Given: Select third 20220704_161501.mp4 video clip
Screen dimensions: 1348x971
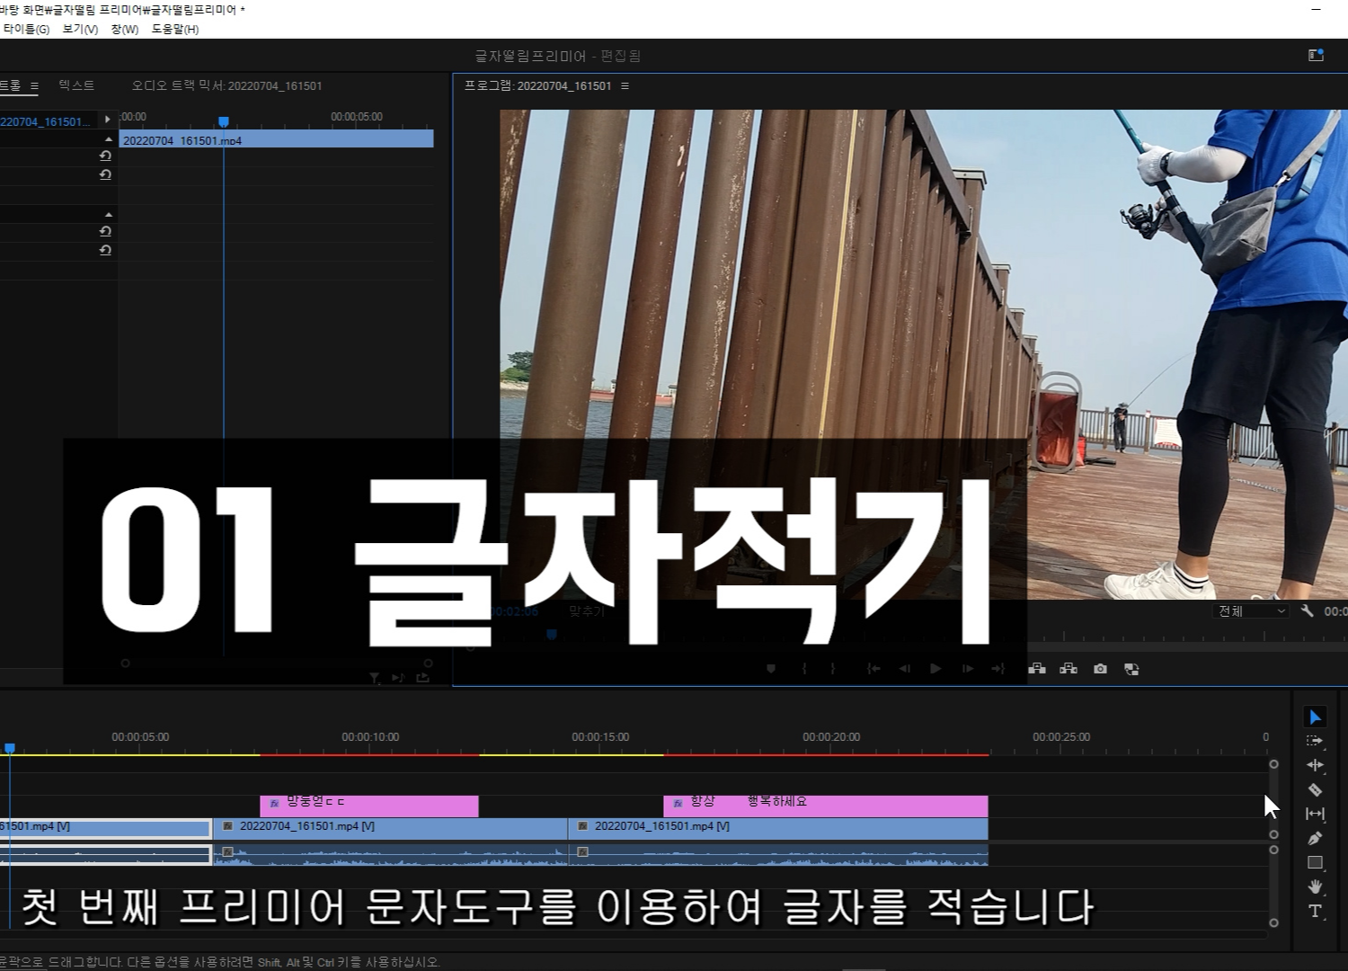Looking at the screenshot, I should [779, 828].
